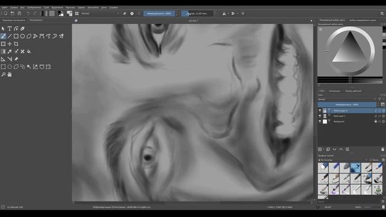The image size is (386, 217).
Task: Click the foreground/background color selector
Action: click(60, 13)
